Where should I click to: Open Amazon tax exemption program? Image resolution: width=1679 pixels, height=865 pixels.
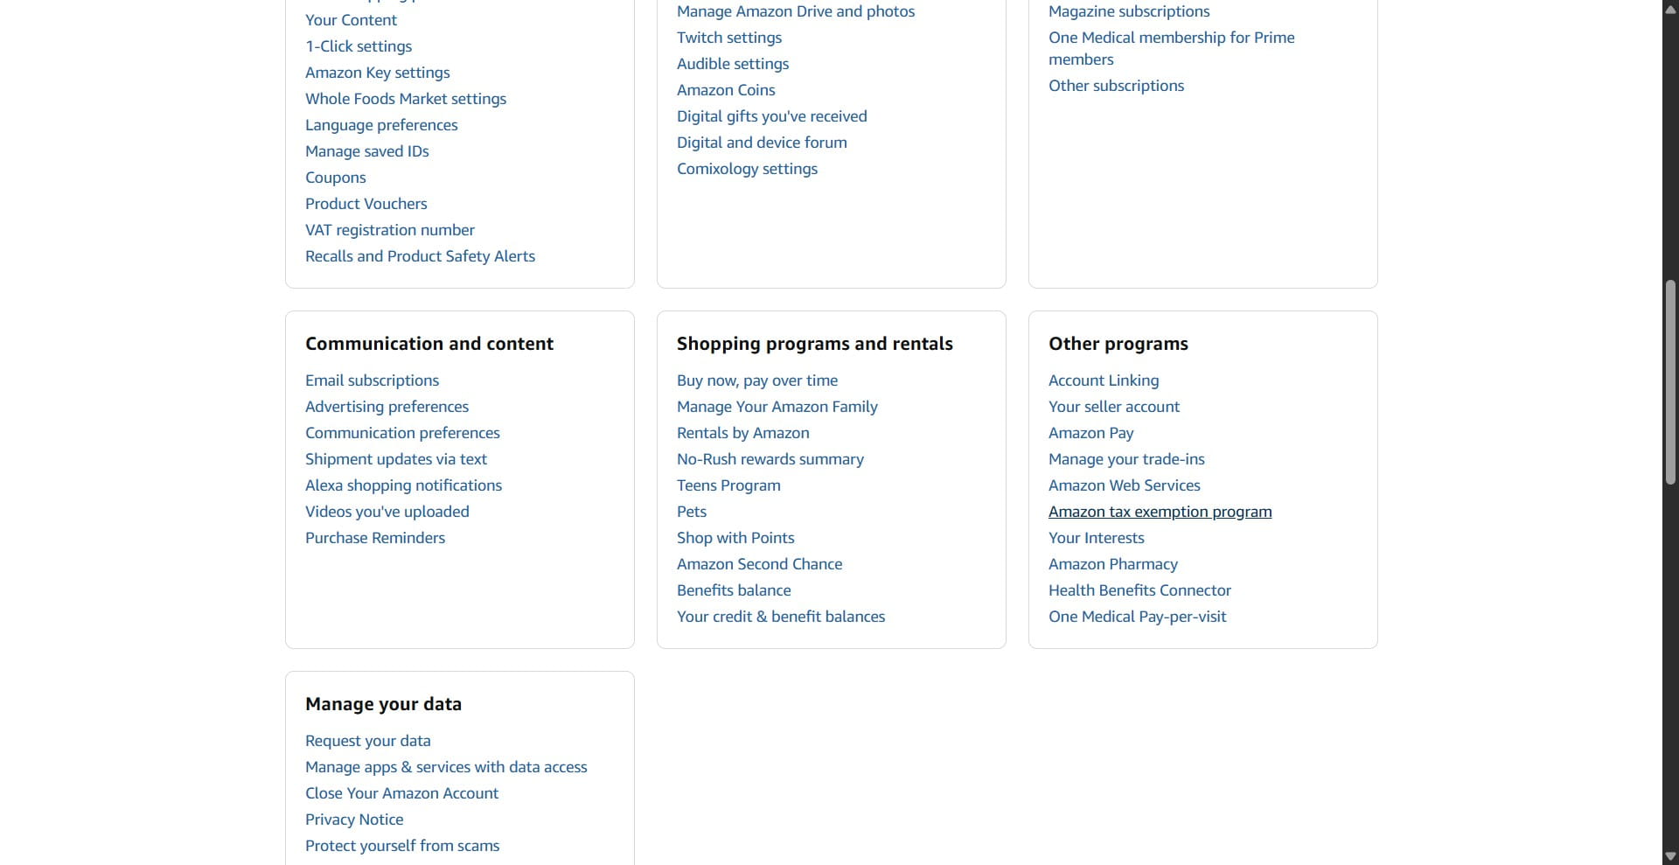pyautogui.click(x=1160, y=512)
